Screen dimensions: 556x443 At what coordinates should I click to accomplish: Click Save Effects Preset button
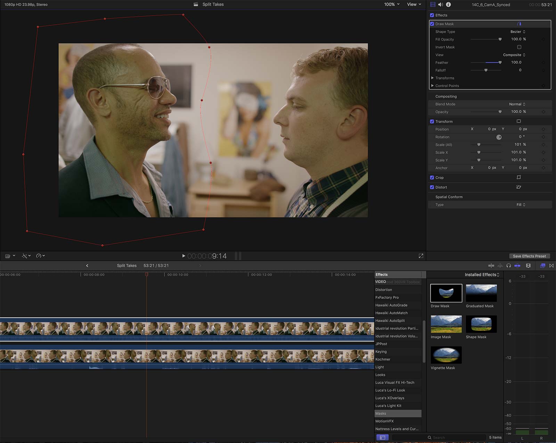point(529,256)
